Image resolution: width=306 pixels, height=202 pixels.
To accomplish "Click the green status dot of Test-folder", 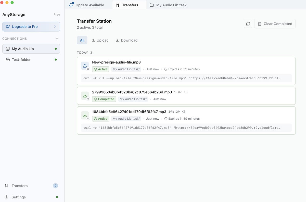I will click(56, 60).
